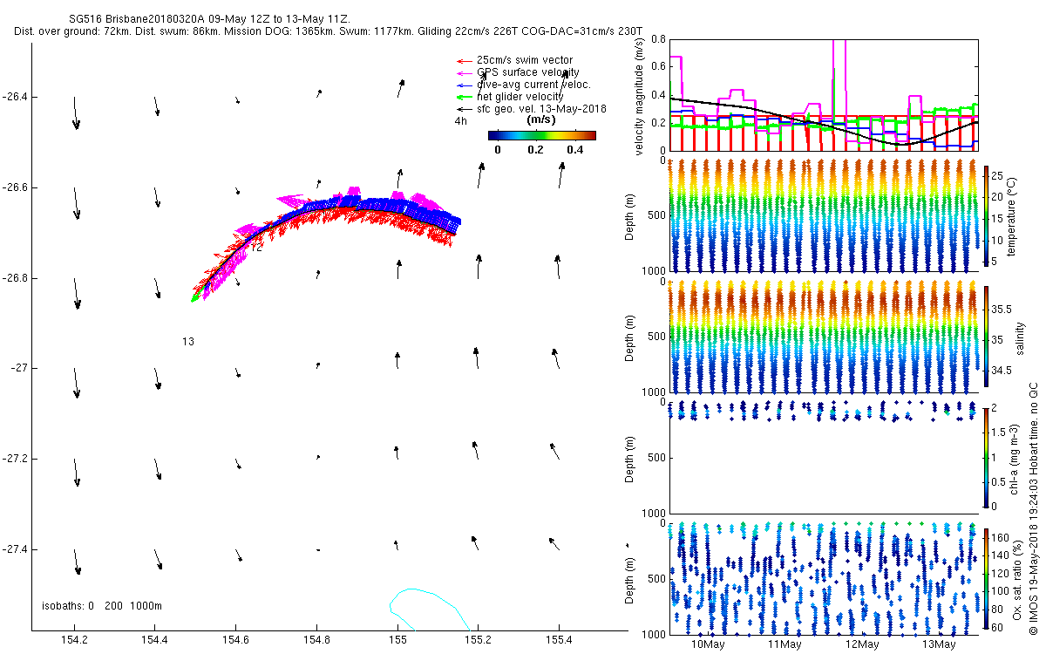Click the "Depth (m)" label of the chl-a panel
The image size is (1046, 654).
click(631, 457)
